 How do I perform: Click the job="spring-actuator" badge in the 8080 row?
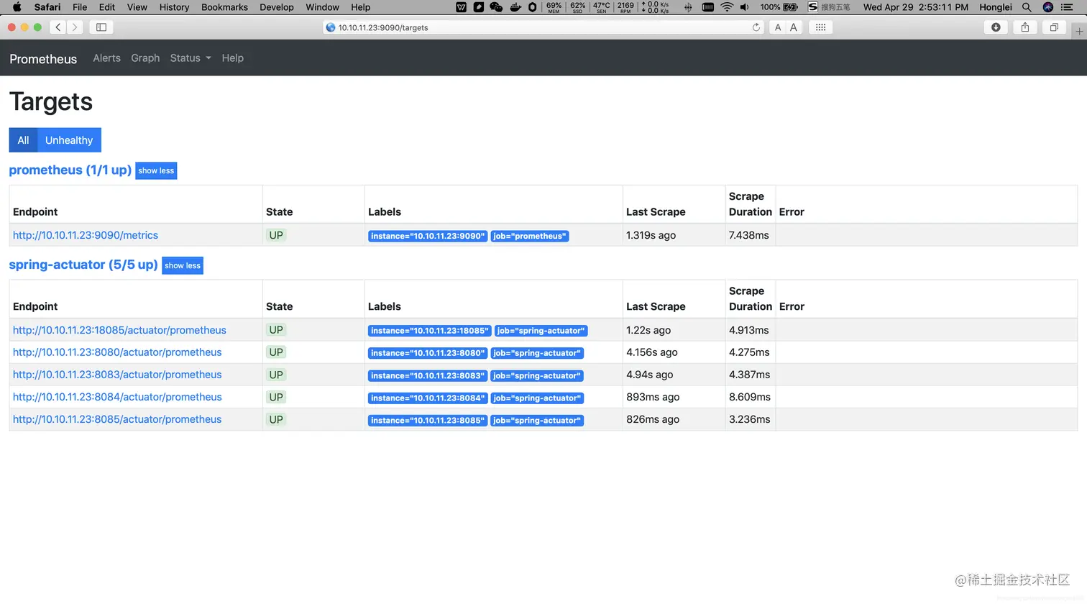(537, 353)
